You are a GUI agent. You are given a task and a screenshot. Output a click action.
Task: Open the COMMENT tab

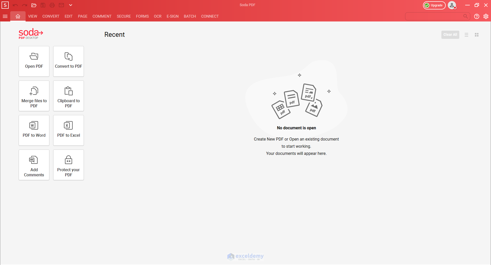(102, 16)
